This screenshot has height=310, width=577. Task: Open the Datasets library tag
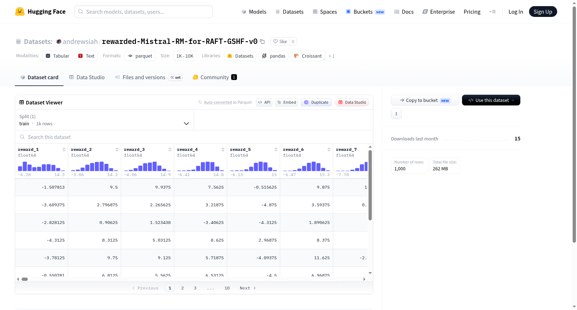pyautogui.click(x=240, y=56)
